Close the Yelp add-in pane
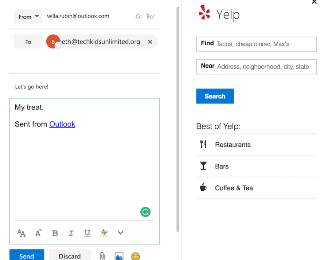 click(x=314, y=2)
